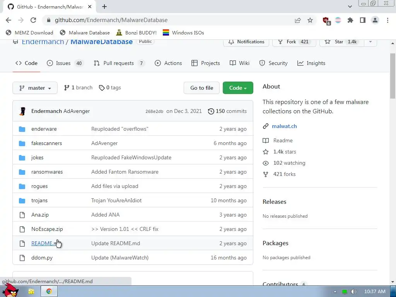This screenshot has height=297, width=396.
Task: Open commit hash 268e2db
Action: click(154, 111)
